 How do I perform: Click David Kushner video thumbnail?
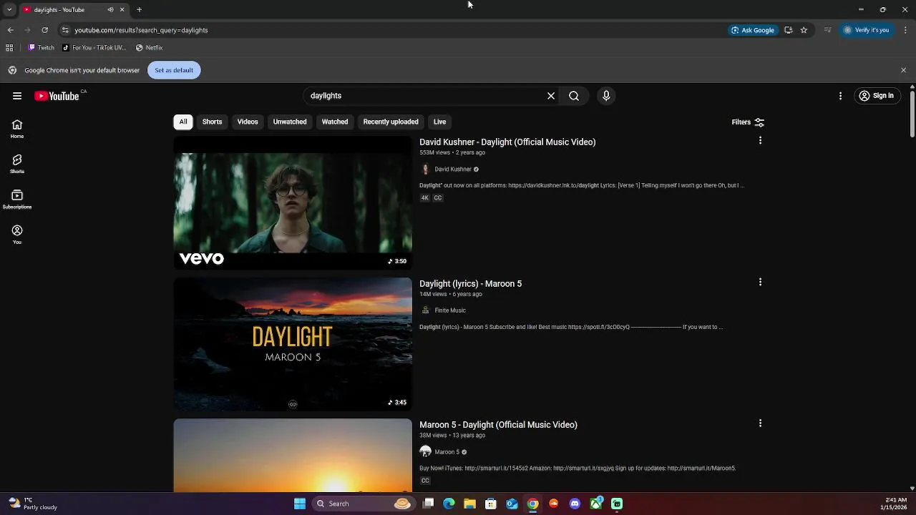pyautogui.click(x=293, y=202)
